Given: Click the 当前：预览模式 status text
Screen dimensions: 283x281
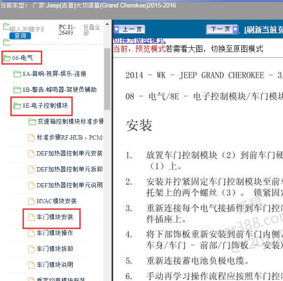Looking at the screenshot, I should (139, 49).
